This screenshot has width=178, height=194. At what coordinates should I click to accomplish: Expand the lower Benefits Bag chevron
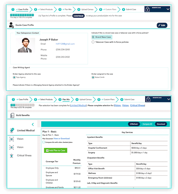tap(169, 99)
